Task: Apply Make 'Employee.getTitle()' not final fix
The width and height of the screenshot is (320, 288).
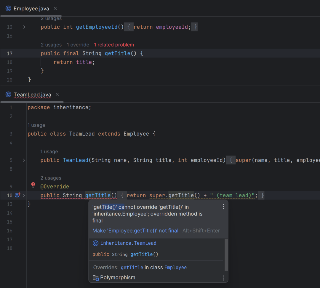Action: click(135, 231)
